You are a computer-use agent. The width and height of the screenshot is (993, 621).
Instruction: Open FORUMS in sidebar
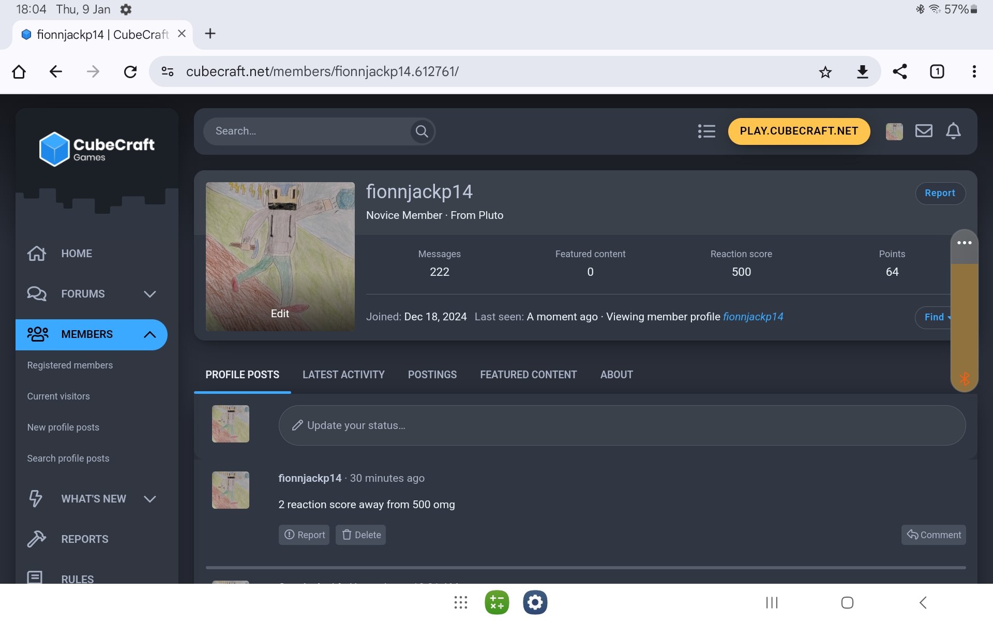(83, 294)
